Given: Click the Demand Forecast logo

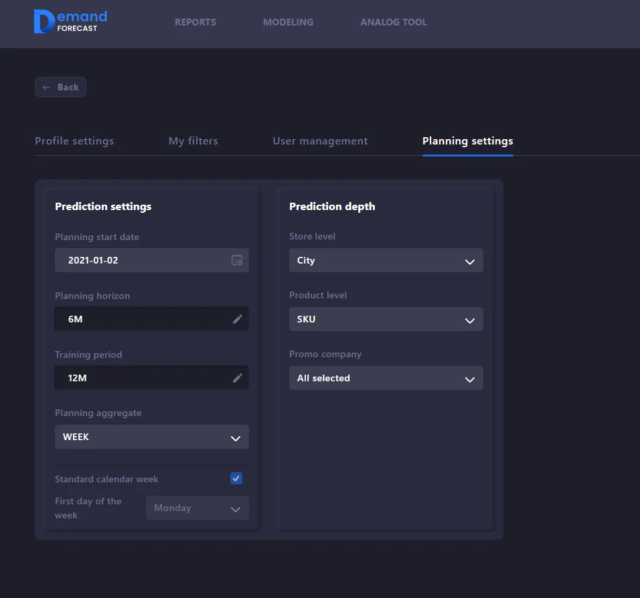Looking at the screenshot, I should [70, 21].
